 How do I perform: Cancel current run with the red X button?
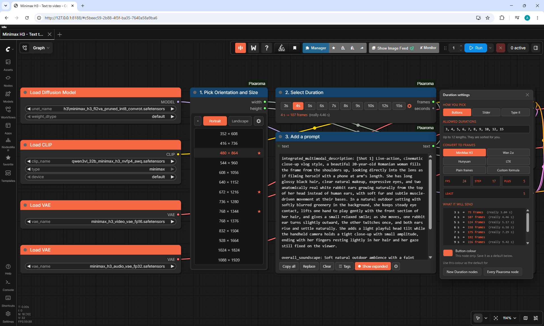tap(501, 48)
